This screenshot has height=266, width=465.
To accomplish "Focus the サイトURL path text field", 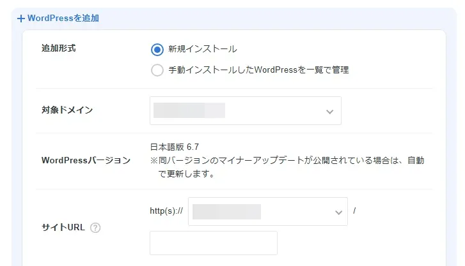I will click(213, 243).
